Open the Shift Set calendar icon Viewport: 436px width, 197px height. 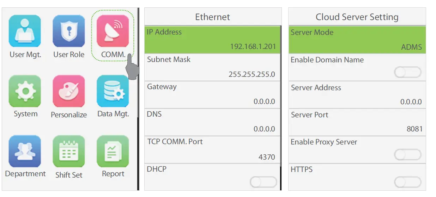(69, 151)
